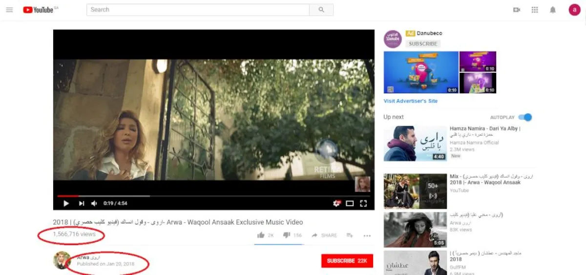
Task: Switch to theater mode view
Action: click(350, 203)
